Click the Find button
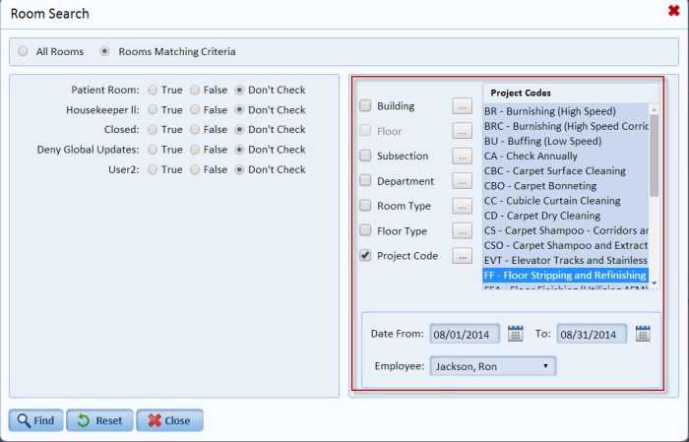The height and width of the screenshot is (442, 689). click(36, 420)
